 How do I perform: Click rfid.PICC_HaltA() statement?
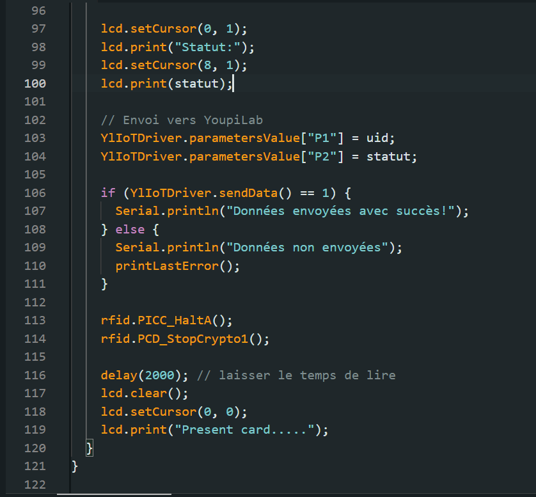(x=166, y=320)
